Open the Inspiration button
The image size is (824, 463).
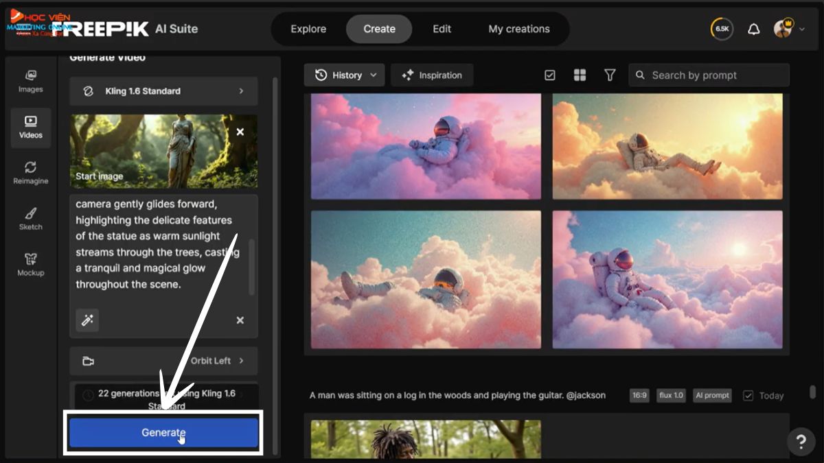[432, 75]
